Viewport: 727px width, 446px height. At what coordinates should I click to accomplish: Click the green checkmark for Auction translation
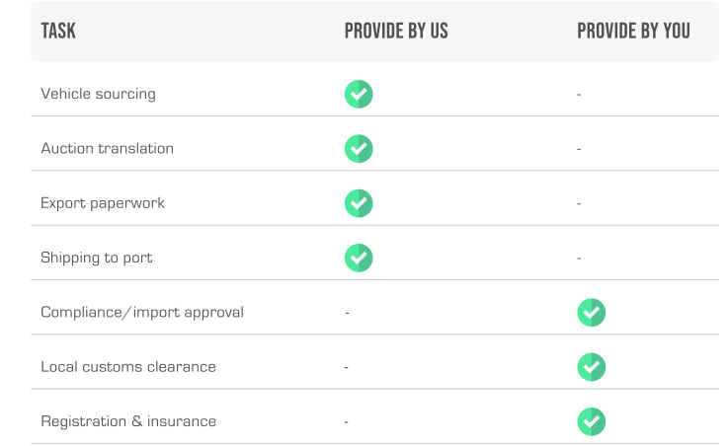point(359,149)
